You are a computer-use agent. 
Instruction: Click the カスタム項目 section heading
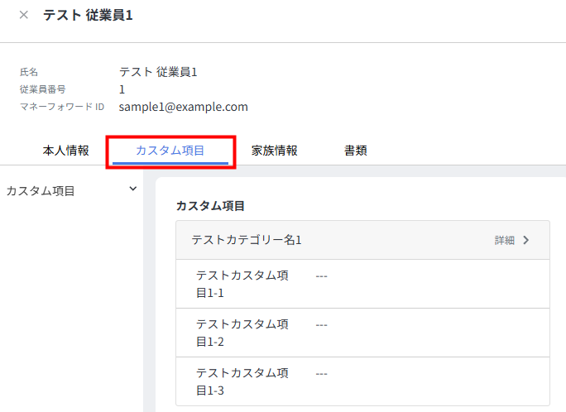[x=210, y=205]
